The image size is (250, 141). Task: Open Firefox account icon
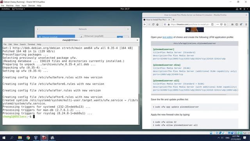tap(241, 24)
